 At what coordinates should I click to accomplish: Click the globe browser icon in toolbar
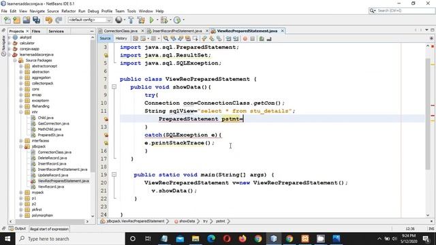(x=119, y=20)
